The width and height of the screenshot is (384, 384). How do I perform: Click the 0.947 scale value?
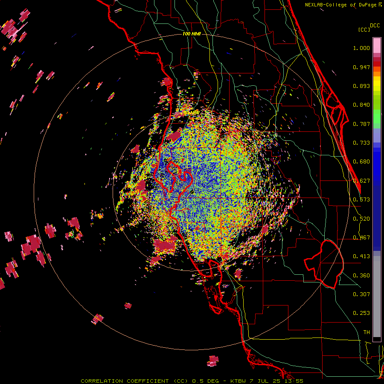[361, 67]
